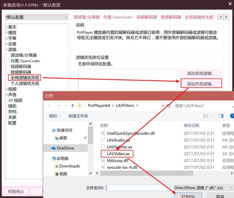The image size is (234, 198).
Task: Sort files by the 名称 column
Action: click(x=104, y=125)
